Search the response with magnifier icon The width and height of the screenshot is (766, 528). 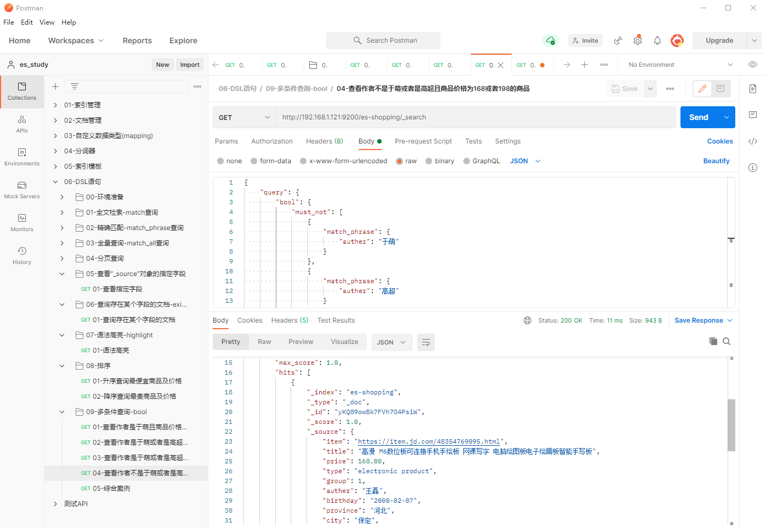pyautogui.click(x=727, y=341)
